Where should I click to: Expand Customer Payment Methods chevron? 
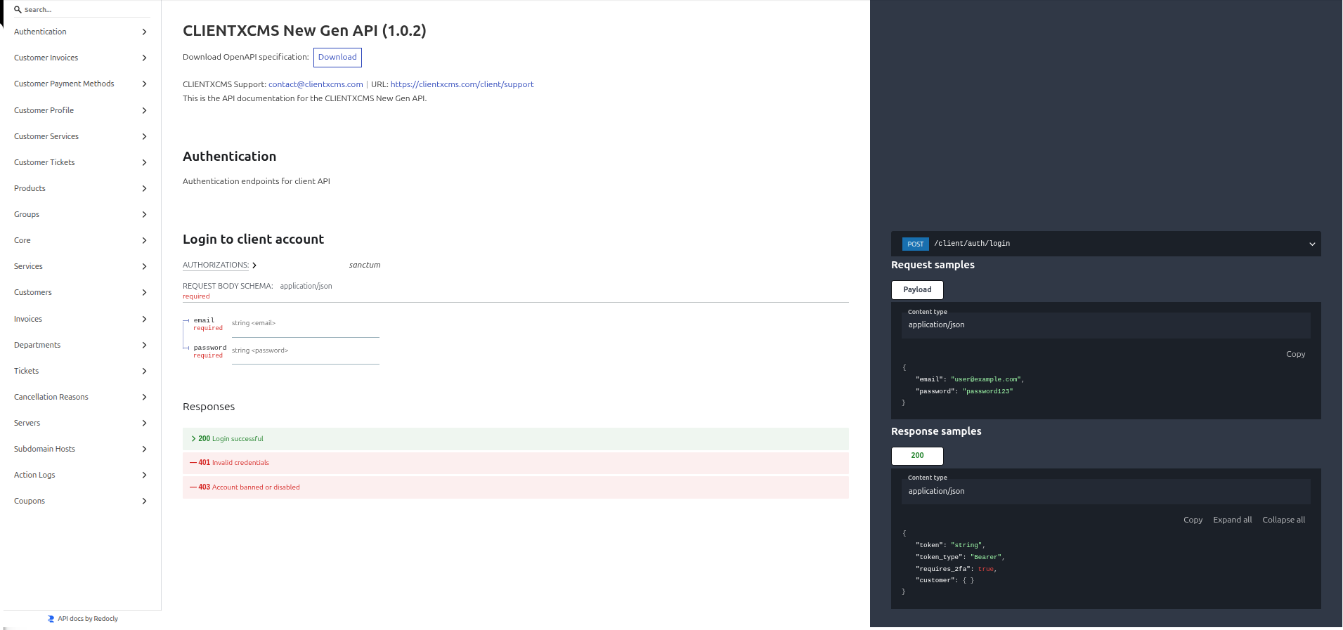(x=144, y=84)
